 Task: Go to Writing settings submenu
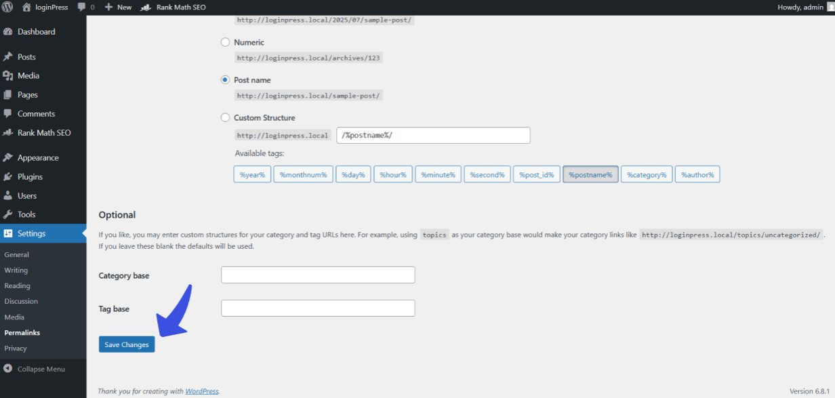click(16, 271)
